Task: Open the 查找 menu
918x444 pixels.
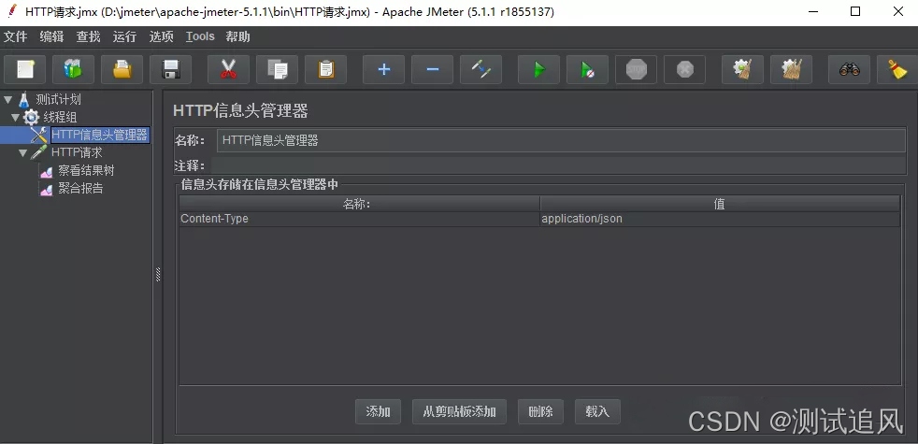Action: 89,36
